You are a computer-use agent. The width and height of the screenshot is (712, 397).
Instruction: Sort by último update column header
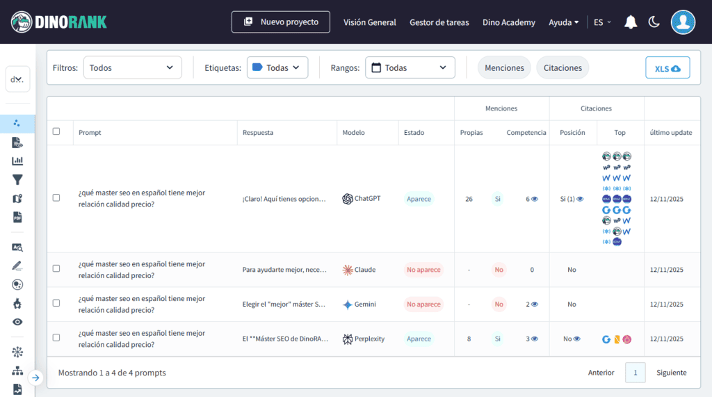coord(671,133)
